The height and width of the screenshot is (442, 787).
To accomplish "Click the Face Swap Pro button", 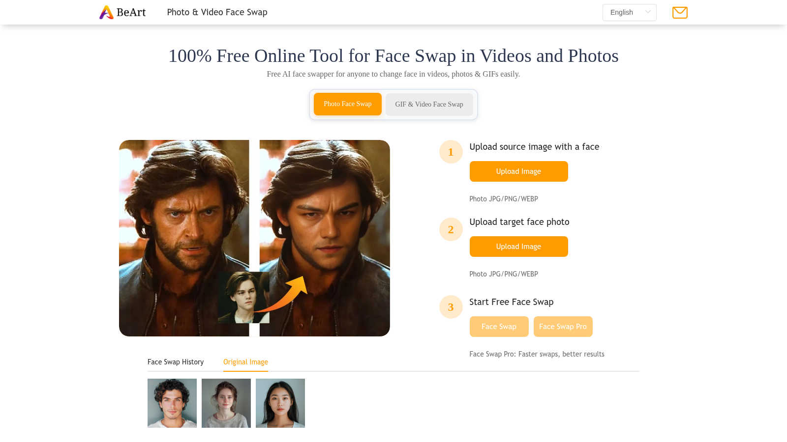I will [x=563, y=327].
